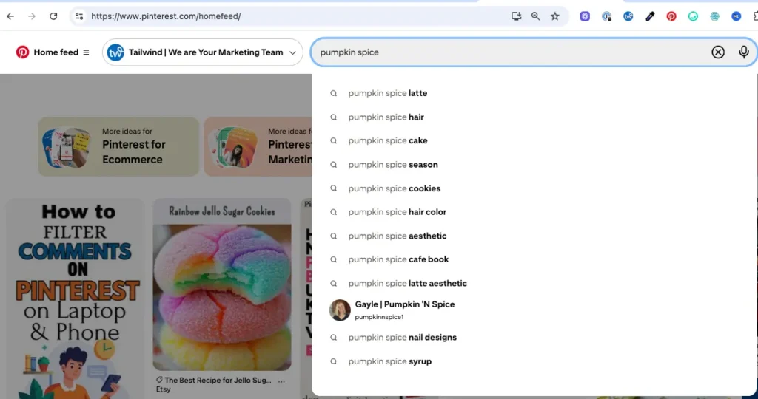Click search icon beside pumpkin spice syrup
This screenshot has height=399, width=758.
click(x=334, y=361)
